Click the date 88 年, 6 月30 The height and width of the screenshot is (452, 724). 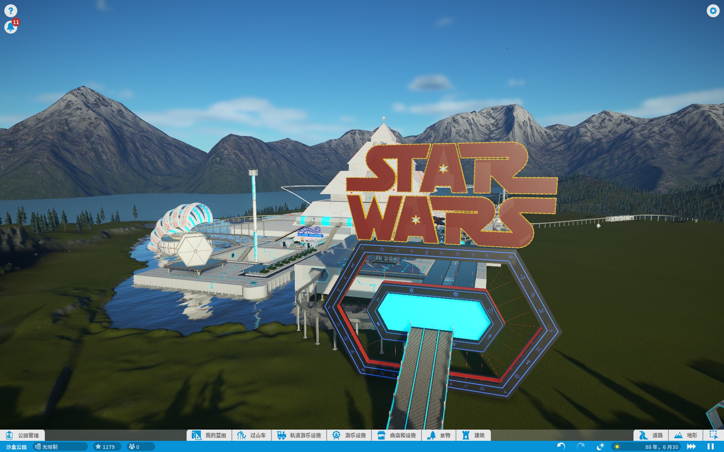(x=662, y=447)
